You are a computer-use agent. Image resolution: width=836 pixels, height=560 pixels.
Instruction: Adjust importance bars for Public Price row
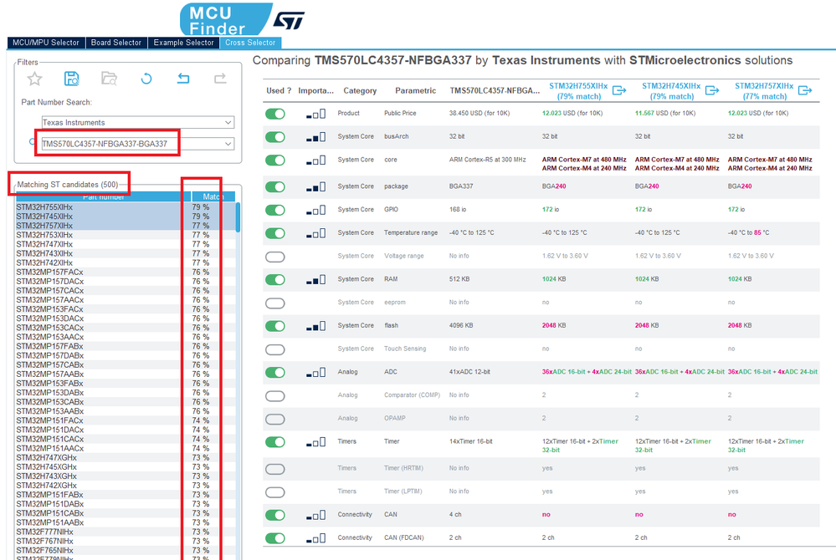point(315,114)
